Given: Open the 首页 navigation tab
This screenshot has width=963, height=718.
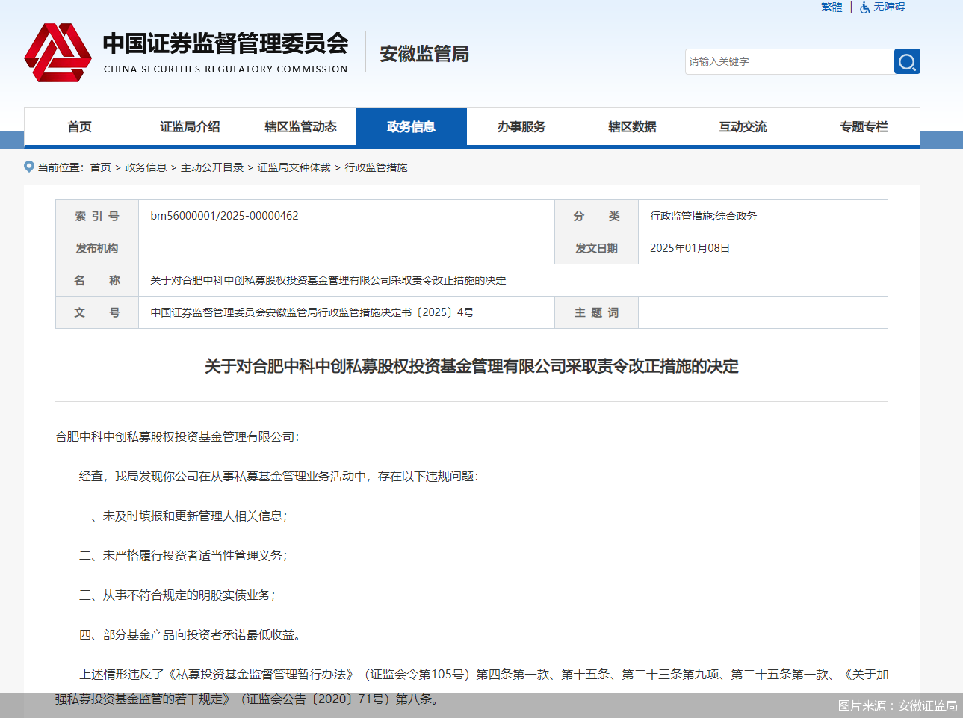Looking at the screenshot, I should point(79,127).
